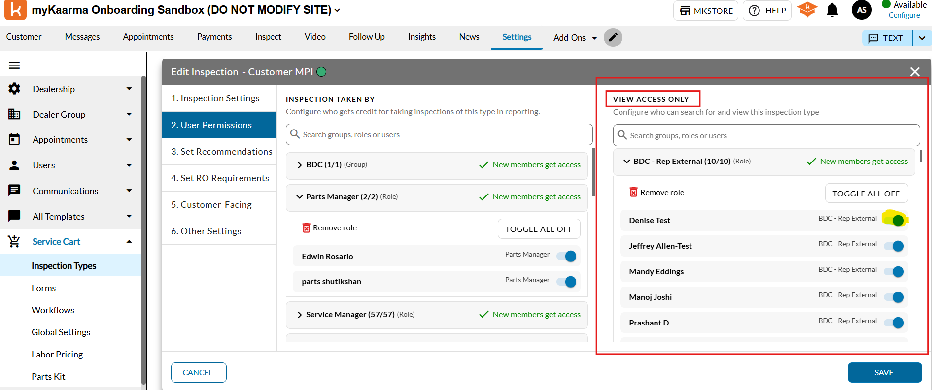Click the trash icon for BDC - Rep External role
932x390 pixels.
pyautogui.click(x=633, y=192)
